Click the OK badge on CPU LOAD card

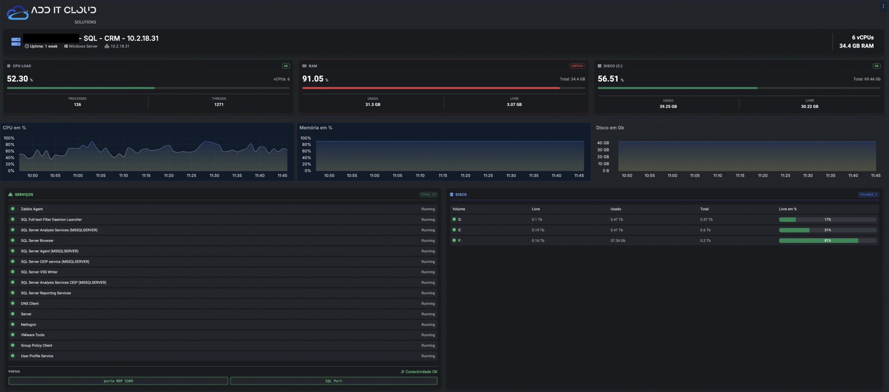285,66
